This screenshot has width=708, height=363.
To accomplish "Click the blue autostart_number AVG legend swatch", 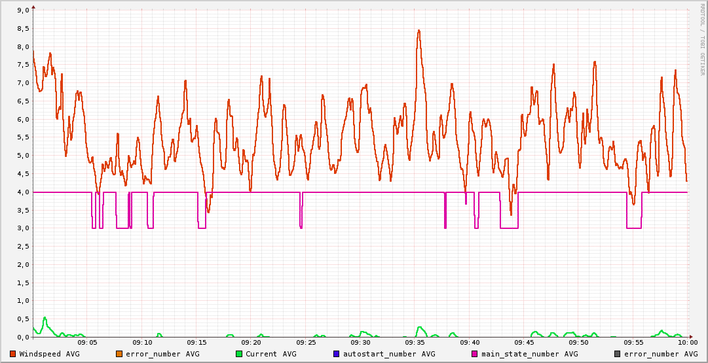I will pyautogui.click(x=337, y=354).
